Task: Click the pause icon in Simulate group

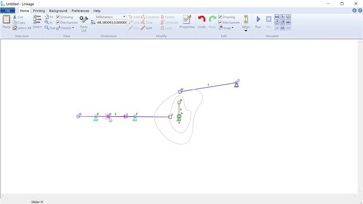Action: [282, 28]
